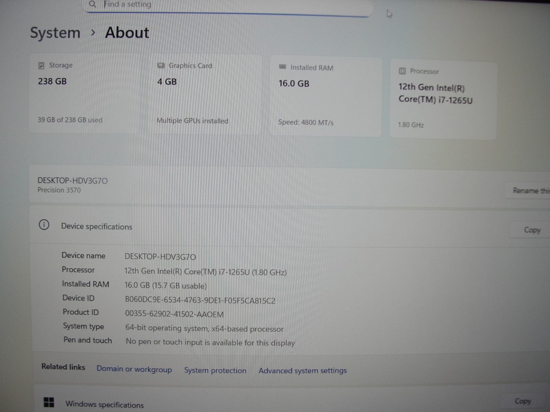Image resolution: width=550 pixels, height=412 pixels.
Task: Click the Find a setting search box
Action: click(x=229, y=7)
